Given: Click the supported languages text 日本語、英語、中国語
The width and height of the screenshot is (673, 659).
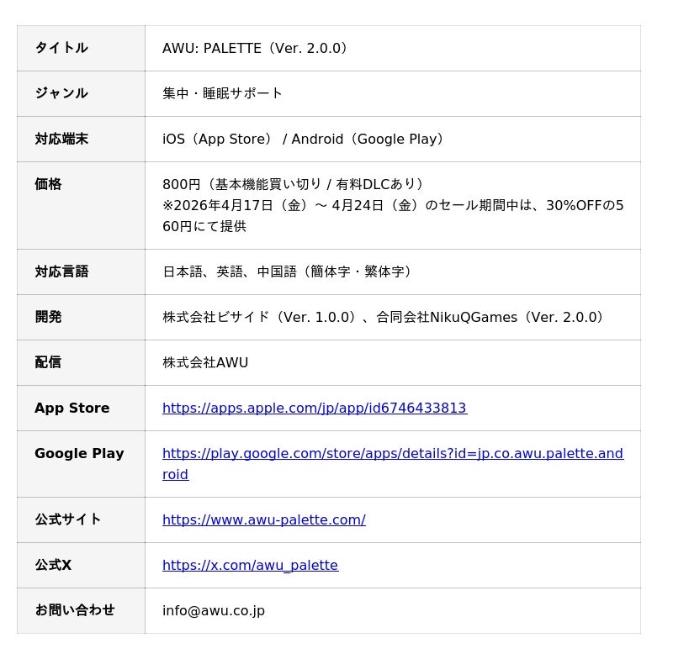Looking at the screenshot, I should [288, 272].
